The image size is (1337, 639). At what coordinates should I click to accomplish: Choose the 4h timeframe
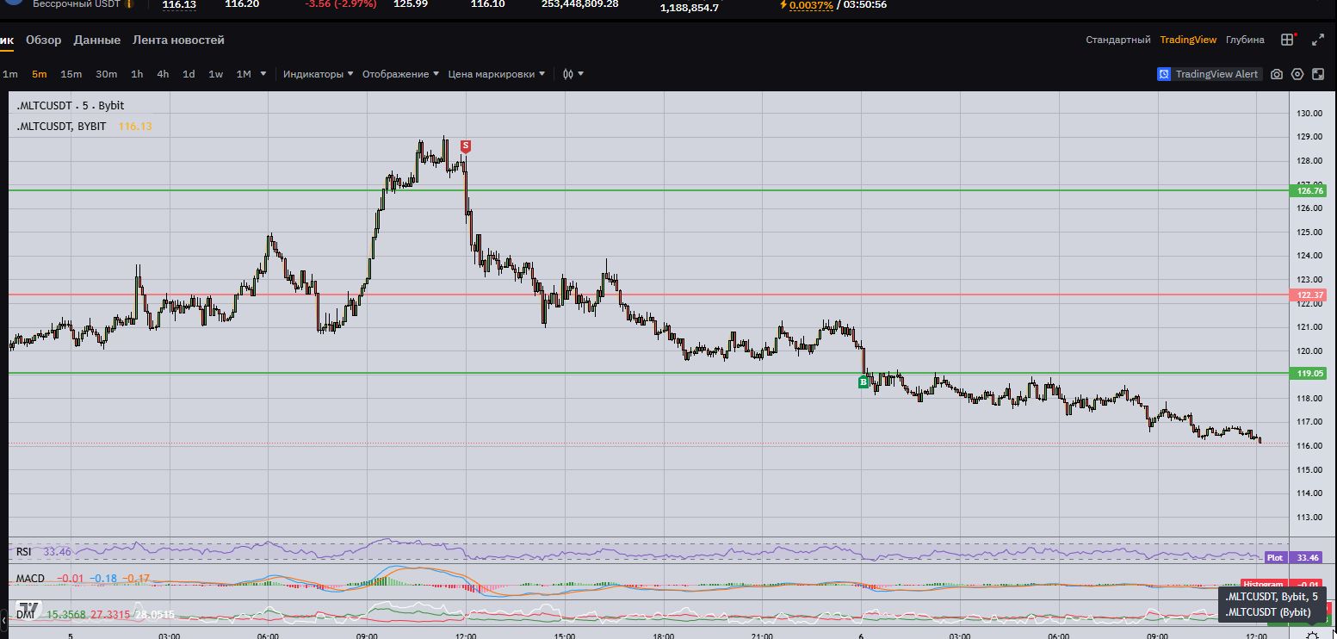[163, 74]
